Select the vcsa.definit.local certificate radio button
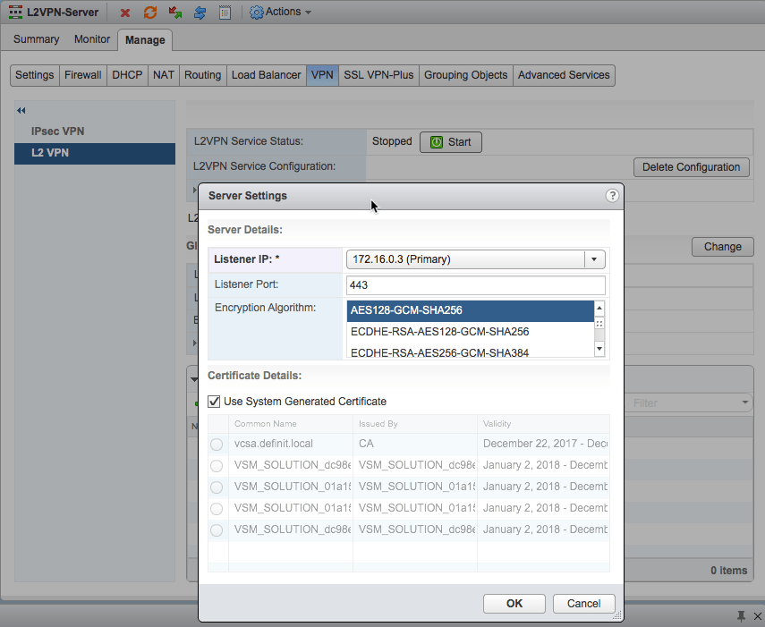 point(217,445)
